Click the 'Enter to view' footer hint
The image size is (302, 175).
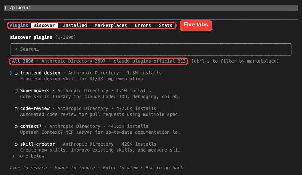pyautogui.click(x=120, y=168)
